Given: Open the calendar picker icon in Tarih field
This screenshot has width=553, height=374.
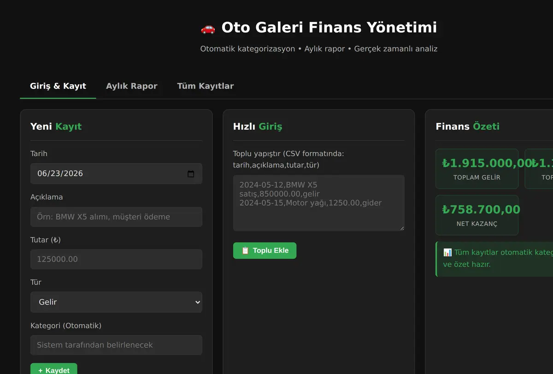Looking at the screenshot, I should point(191,174).
